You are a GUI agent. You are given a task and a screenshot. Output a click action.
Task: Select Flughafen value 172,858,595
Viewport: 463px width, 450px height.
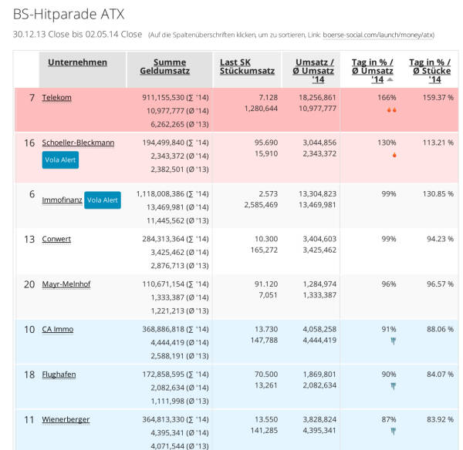[x=164, y=374]
